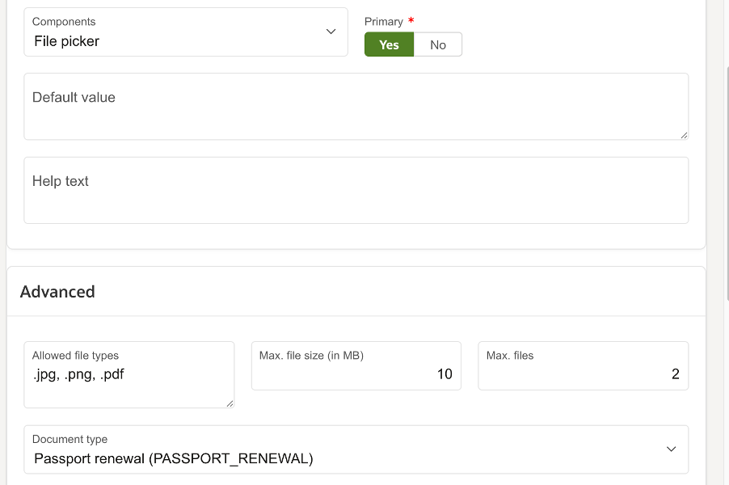Click the red required asterisk beside Primary
Image resolution: width=729 pixels, height=485 pixels.
click(x=411, y=20)
